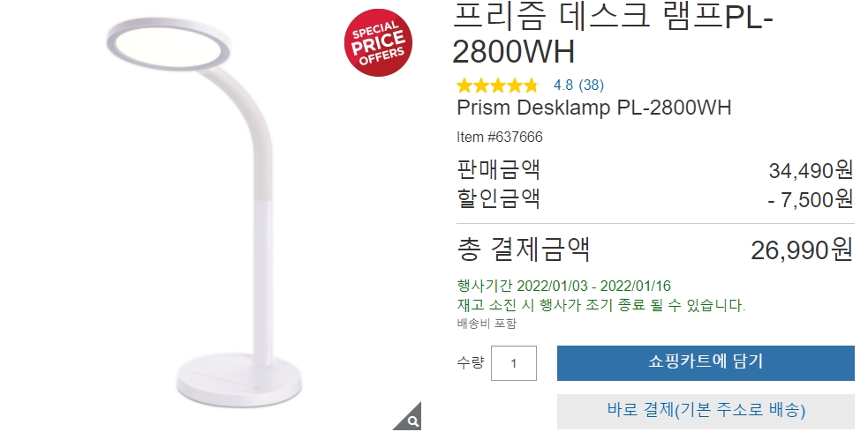Screen dimensions: 868x432
Task: Click the magnifier zoom icon on product image
Action: click(x=411, y=421)
